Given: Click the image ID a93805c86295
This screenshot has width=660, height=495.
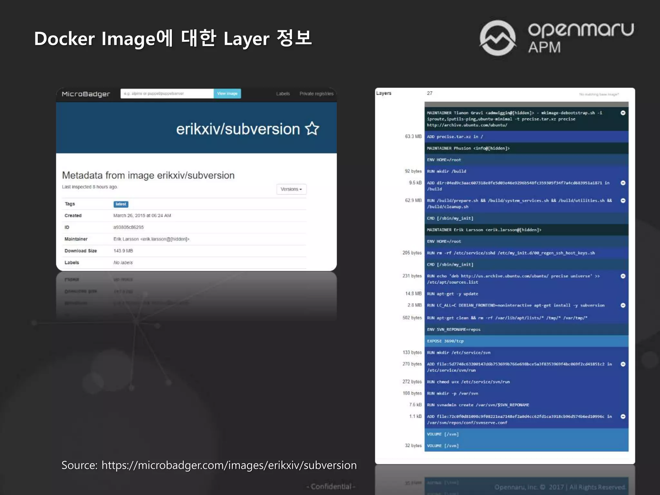Looking at the screenshot, I should [x=129, y=227].
